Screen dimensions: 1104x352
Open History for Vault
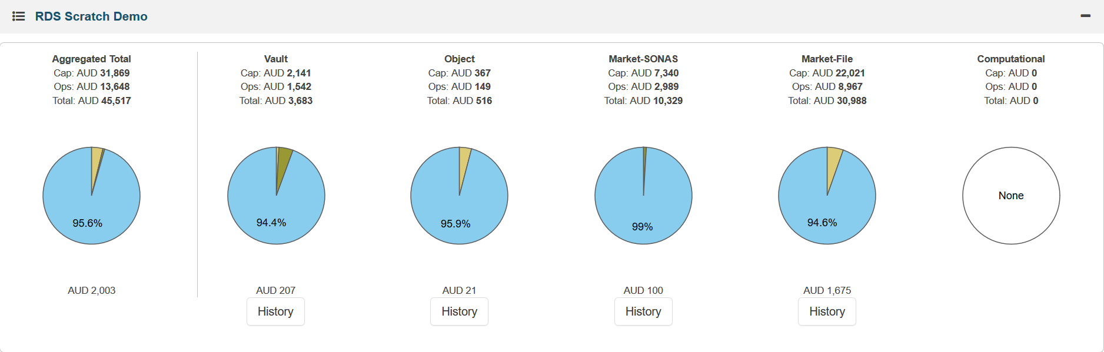tap(275, 311)
